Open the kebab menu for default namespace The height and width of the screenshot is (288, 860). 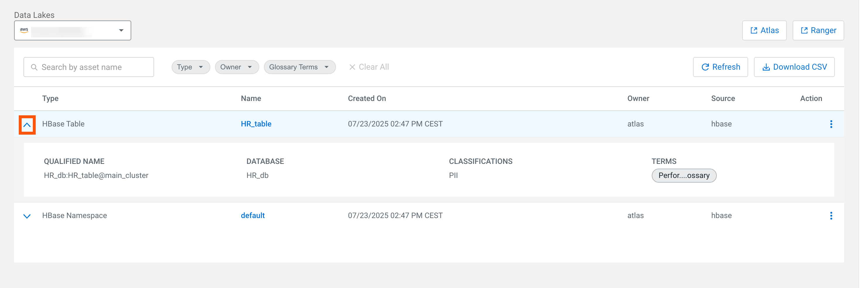pos(831,216)
